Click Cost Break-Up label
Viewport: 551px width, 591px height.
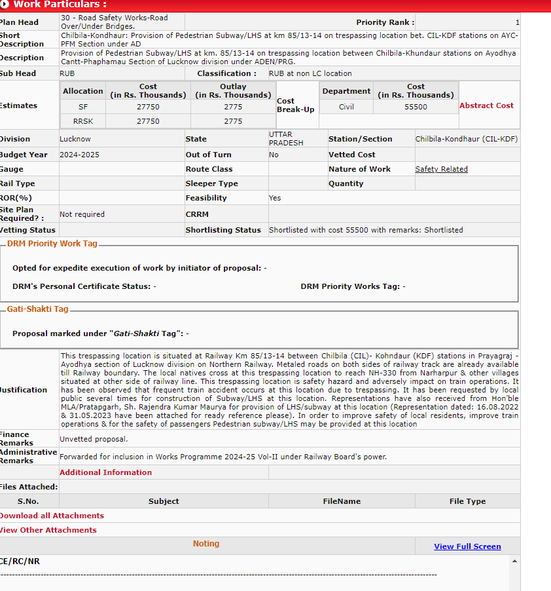[x=295, y=105]
